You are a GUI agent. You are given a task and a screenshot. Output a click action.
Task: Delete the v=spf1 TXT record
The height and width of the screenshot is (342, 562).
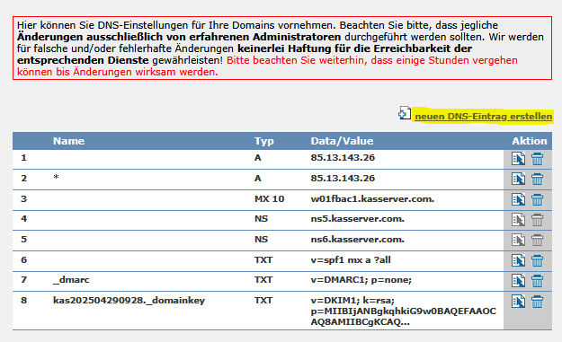point(537,260)
